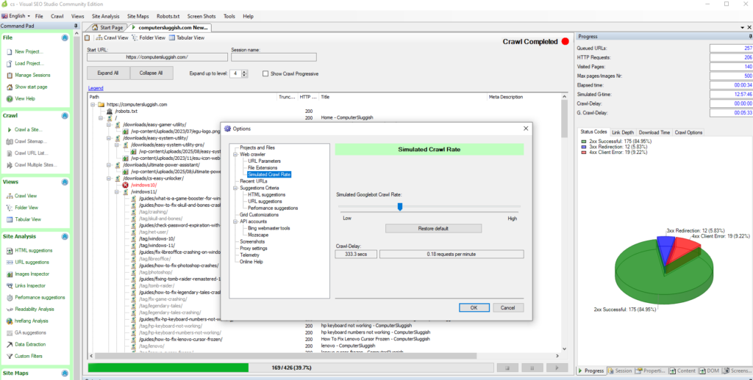Increase the Expand up to level stepper
This screenshot has height=380, width=753.
click(244, 72)
